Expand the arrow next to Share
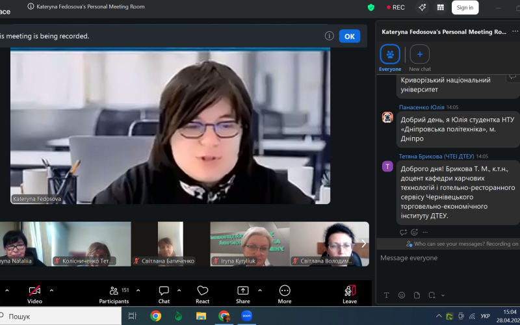 (x=260, y=290)
